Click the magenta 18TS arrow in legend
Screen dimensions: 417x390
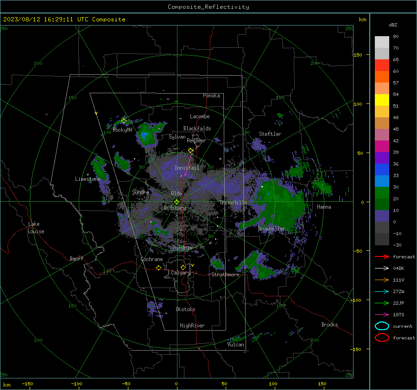point(382,314)
